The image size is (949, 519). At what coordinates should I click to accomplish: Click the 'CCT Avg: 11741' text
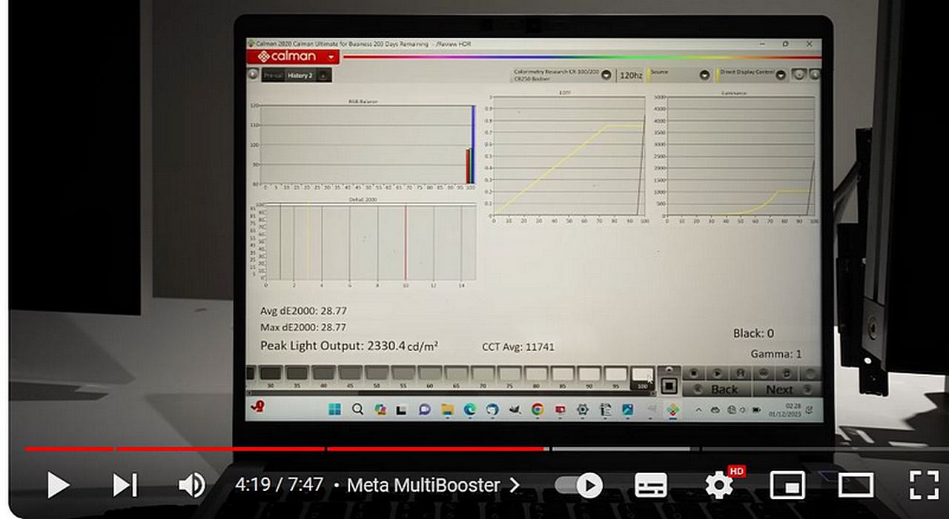coord(518,346)
